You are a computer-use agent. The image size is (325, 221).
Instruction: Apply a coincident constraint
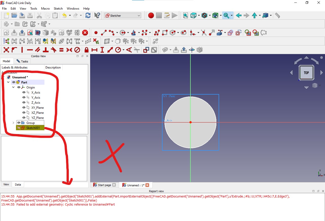6,50
